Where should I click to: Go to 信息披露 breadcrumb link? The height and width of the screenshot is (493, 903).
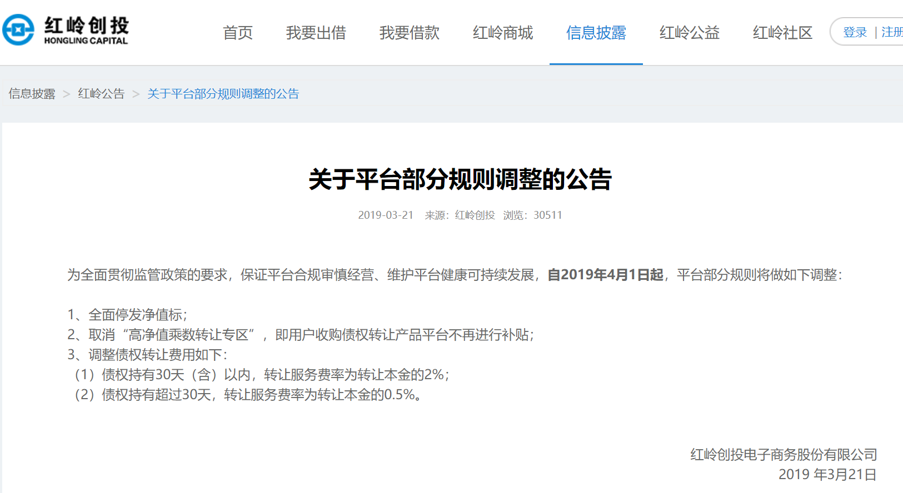pos(32,94)
